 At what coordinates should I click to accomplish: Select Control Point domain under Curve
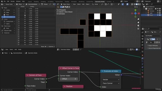click(x=10, y=21)
